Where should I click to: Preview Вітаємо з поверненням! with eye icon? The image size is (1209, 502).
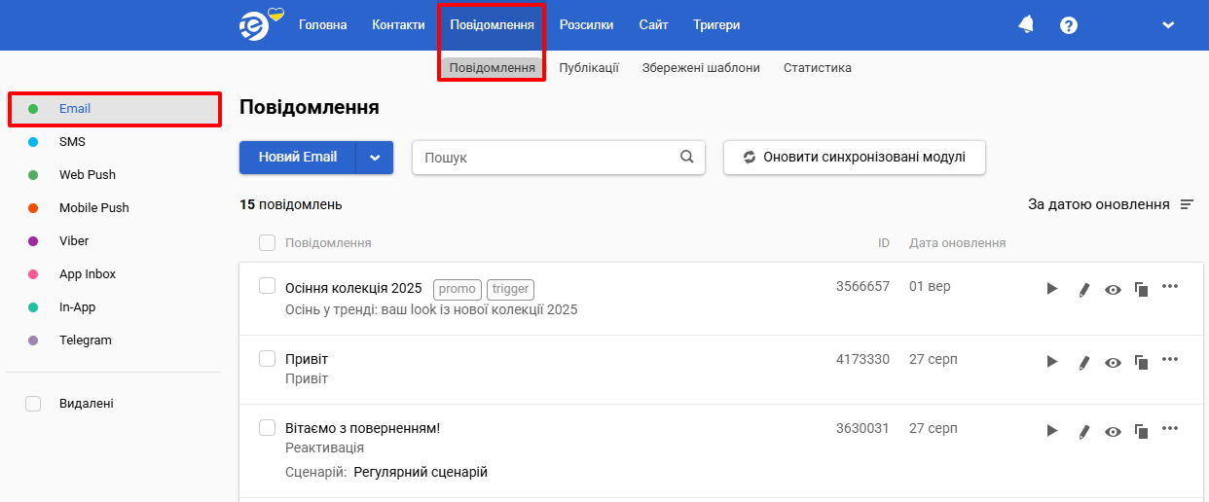[x=1114, y=431]
